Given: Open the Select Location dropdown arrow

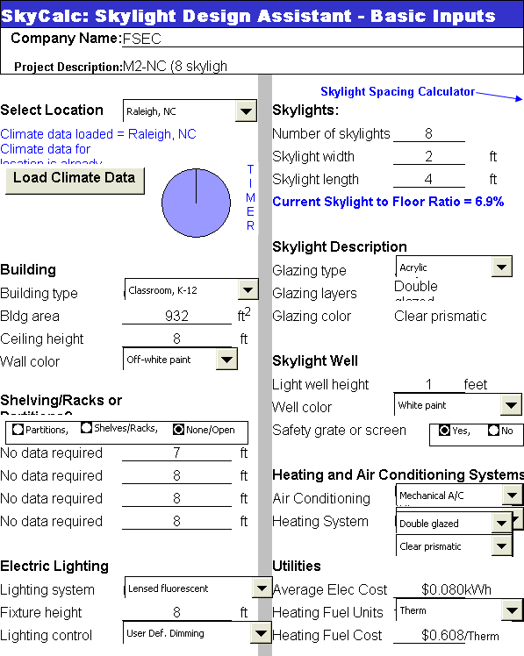Looking at the screenshot, I should pos(246,111).
